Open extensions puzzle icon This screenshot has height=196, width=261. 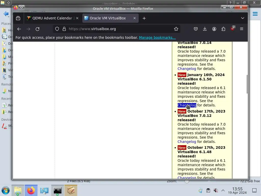coord(223,29)
